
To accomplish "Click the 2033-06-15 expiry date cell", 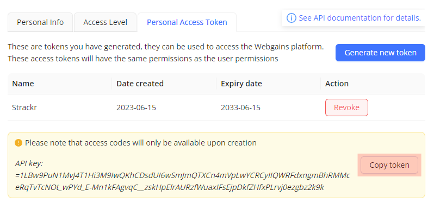I will point(240,107).
